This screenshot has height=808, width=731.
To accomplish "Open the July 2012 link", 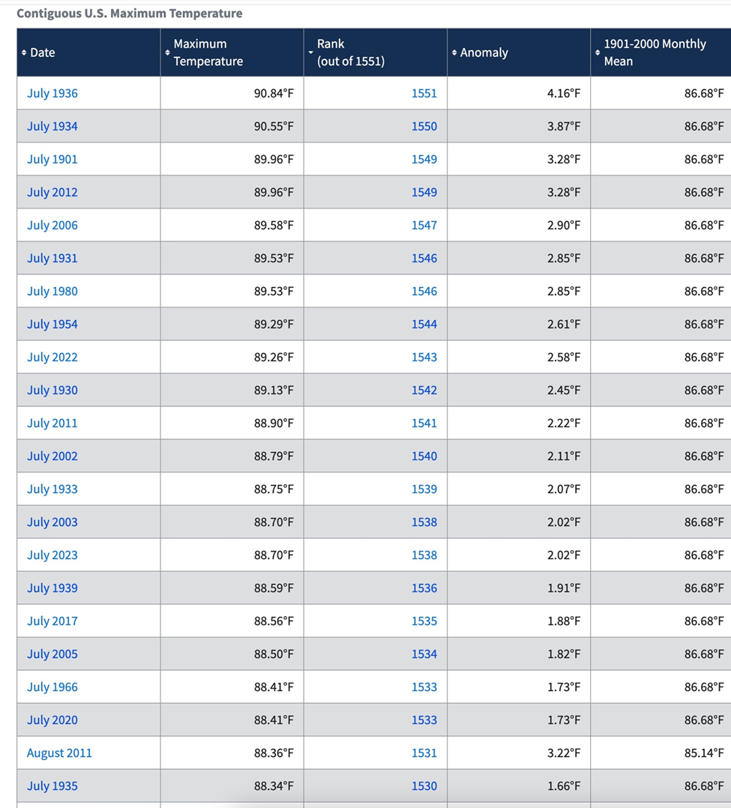I will [x=52, y=192].
